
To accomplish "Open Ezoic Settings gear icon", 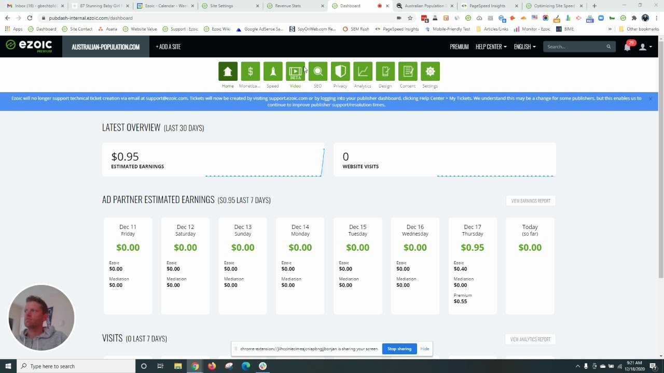I will (430, 71).
